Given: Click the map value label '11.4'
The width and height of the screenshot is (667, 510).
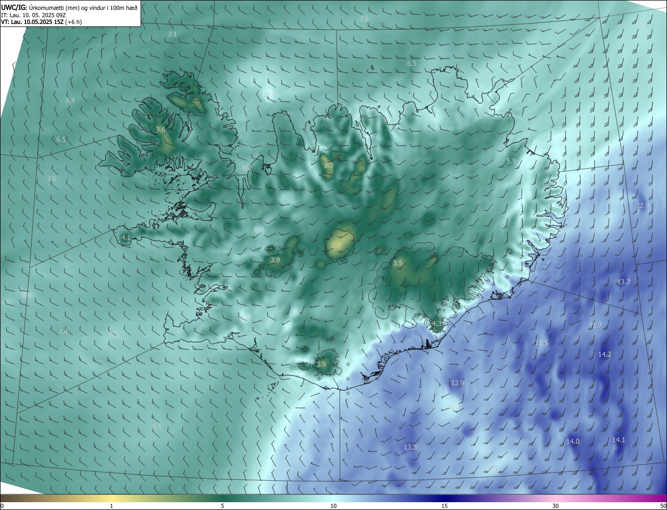Looking at the screenshot, I should [x=541, y=343].
